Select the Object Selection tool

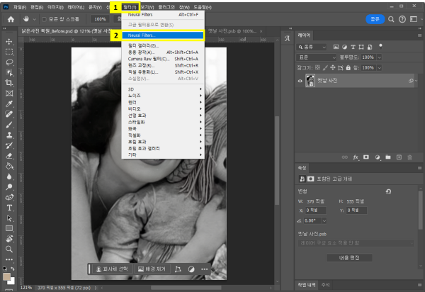tap(9, 73)
